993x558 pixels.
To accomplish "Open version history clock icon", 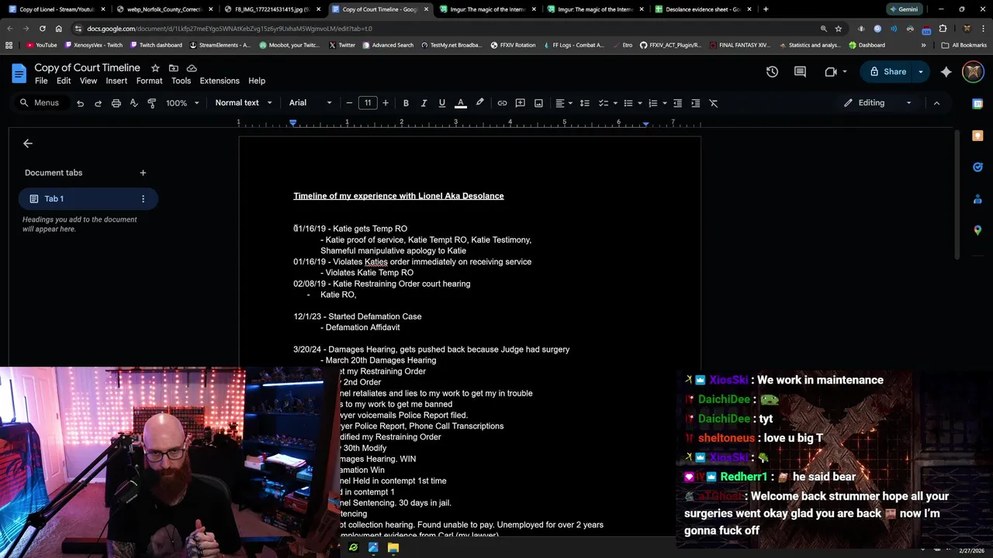I will (x=772, y=71).
